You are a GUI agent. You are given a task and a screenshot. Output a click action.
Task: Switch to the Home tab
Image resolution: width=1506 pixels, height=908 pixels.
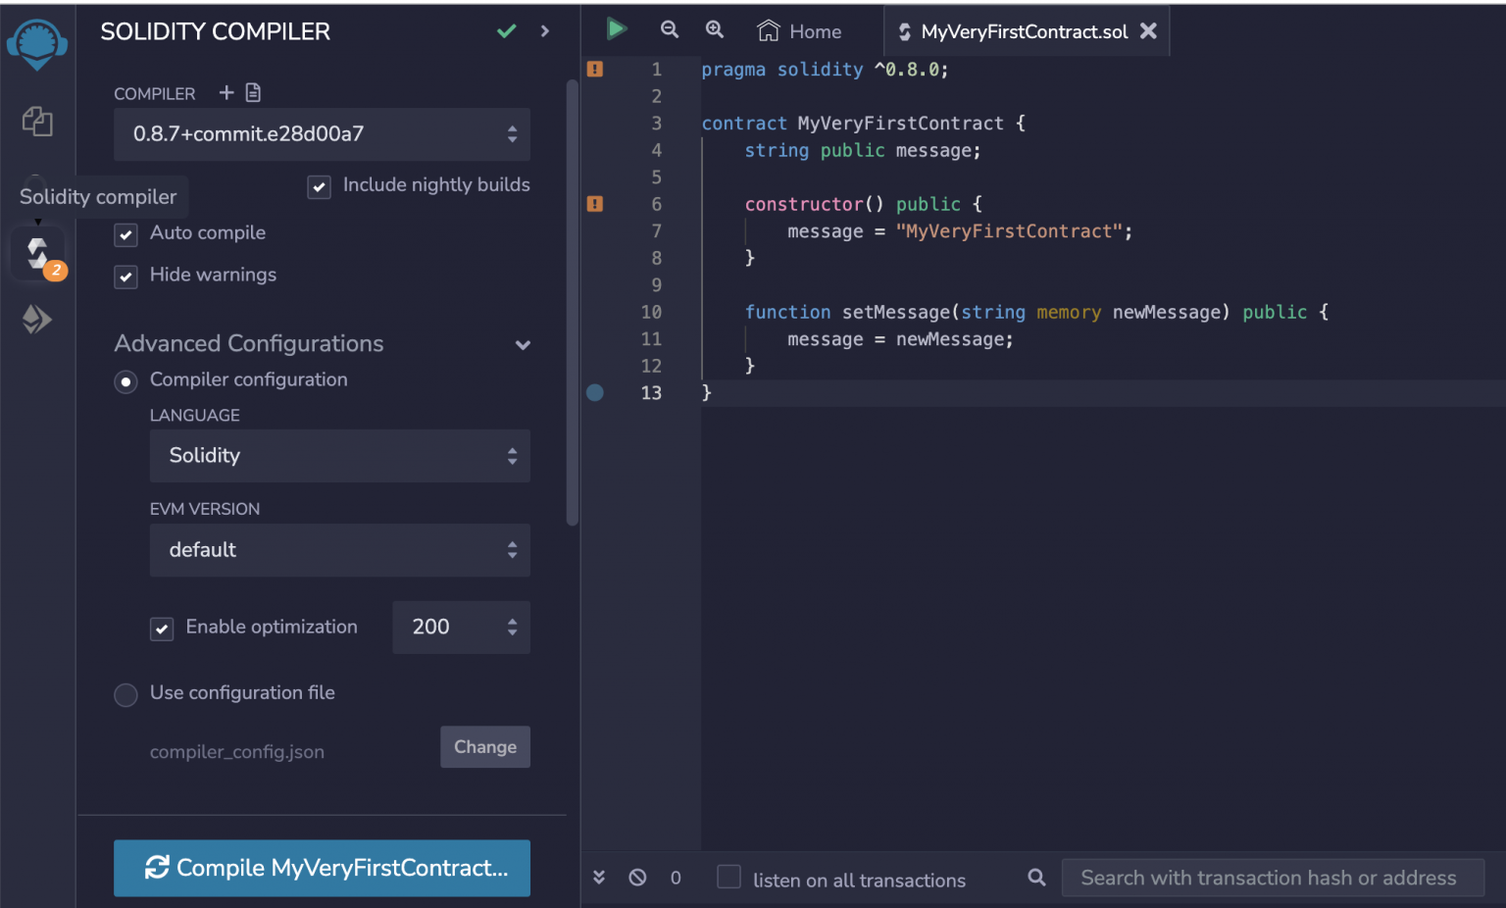click(799, 30)
